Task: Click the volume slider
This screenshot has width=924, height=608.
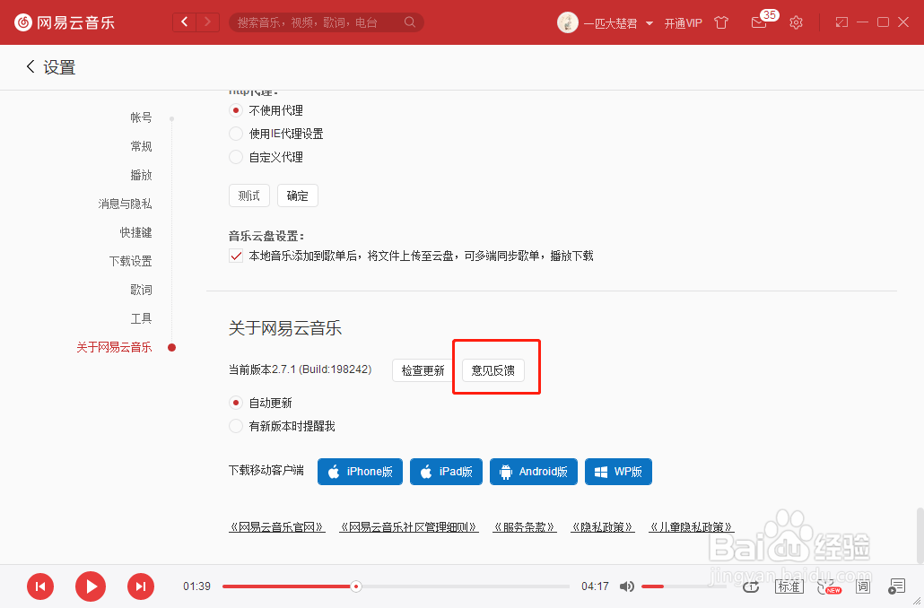Action: click(684, 586)
